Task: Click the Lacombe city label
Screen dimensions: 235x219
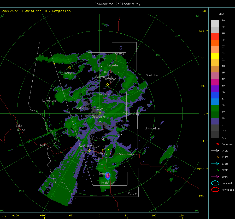Action: click(113, 65)
